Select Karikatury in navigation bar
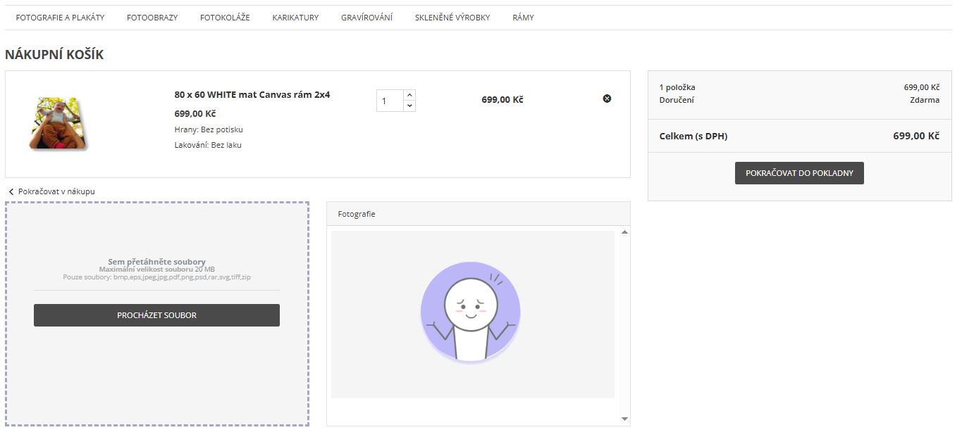The image size is (962, 437). tap(295, 18)
